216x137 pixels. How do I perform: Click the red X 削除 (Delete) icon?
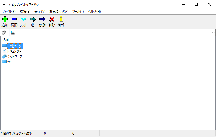coord(52,19)
